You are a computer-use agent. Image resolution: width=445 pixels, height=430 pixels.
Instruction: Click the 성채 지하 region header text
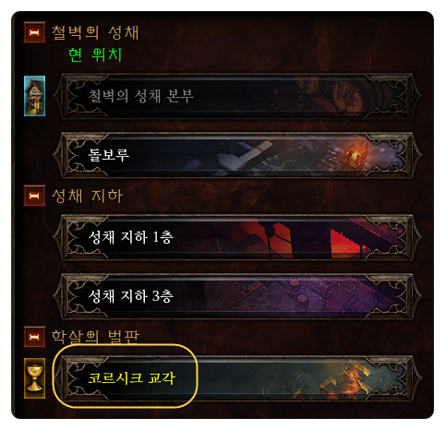pos(88,196)
